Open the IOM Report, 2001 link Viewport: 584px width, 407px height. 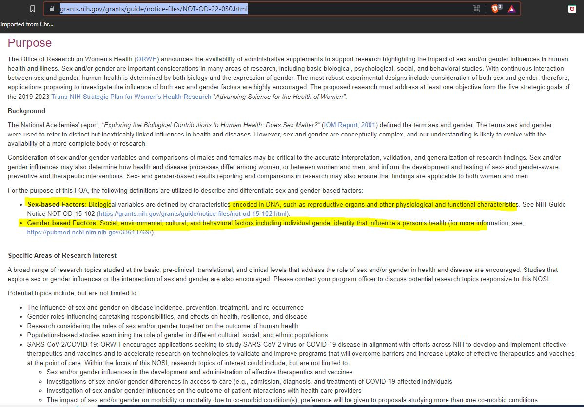pos(350,125)
